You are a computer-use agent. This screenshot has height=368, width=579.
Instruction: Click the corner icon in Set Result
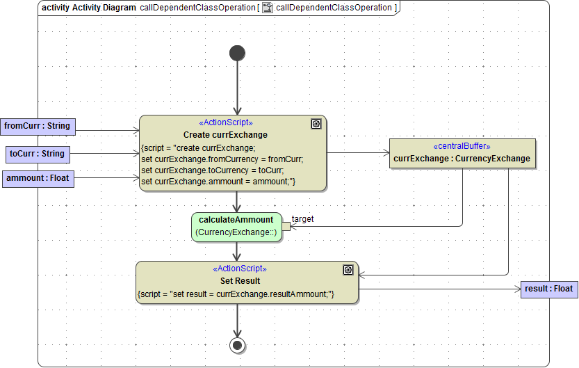pyautogui.click(x=348, y=270)
